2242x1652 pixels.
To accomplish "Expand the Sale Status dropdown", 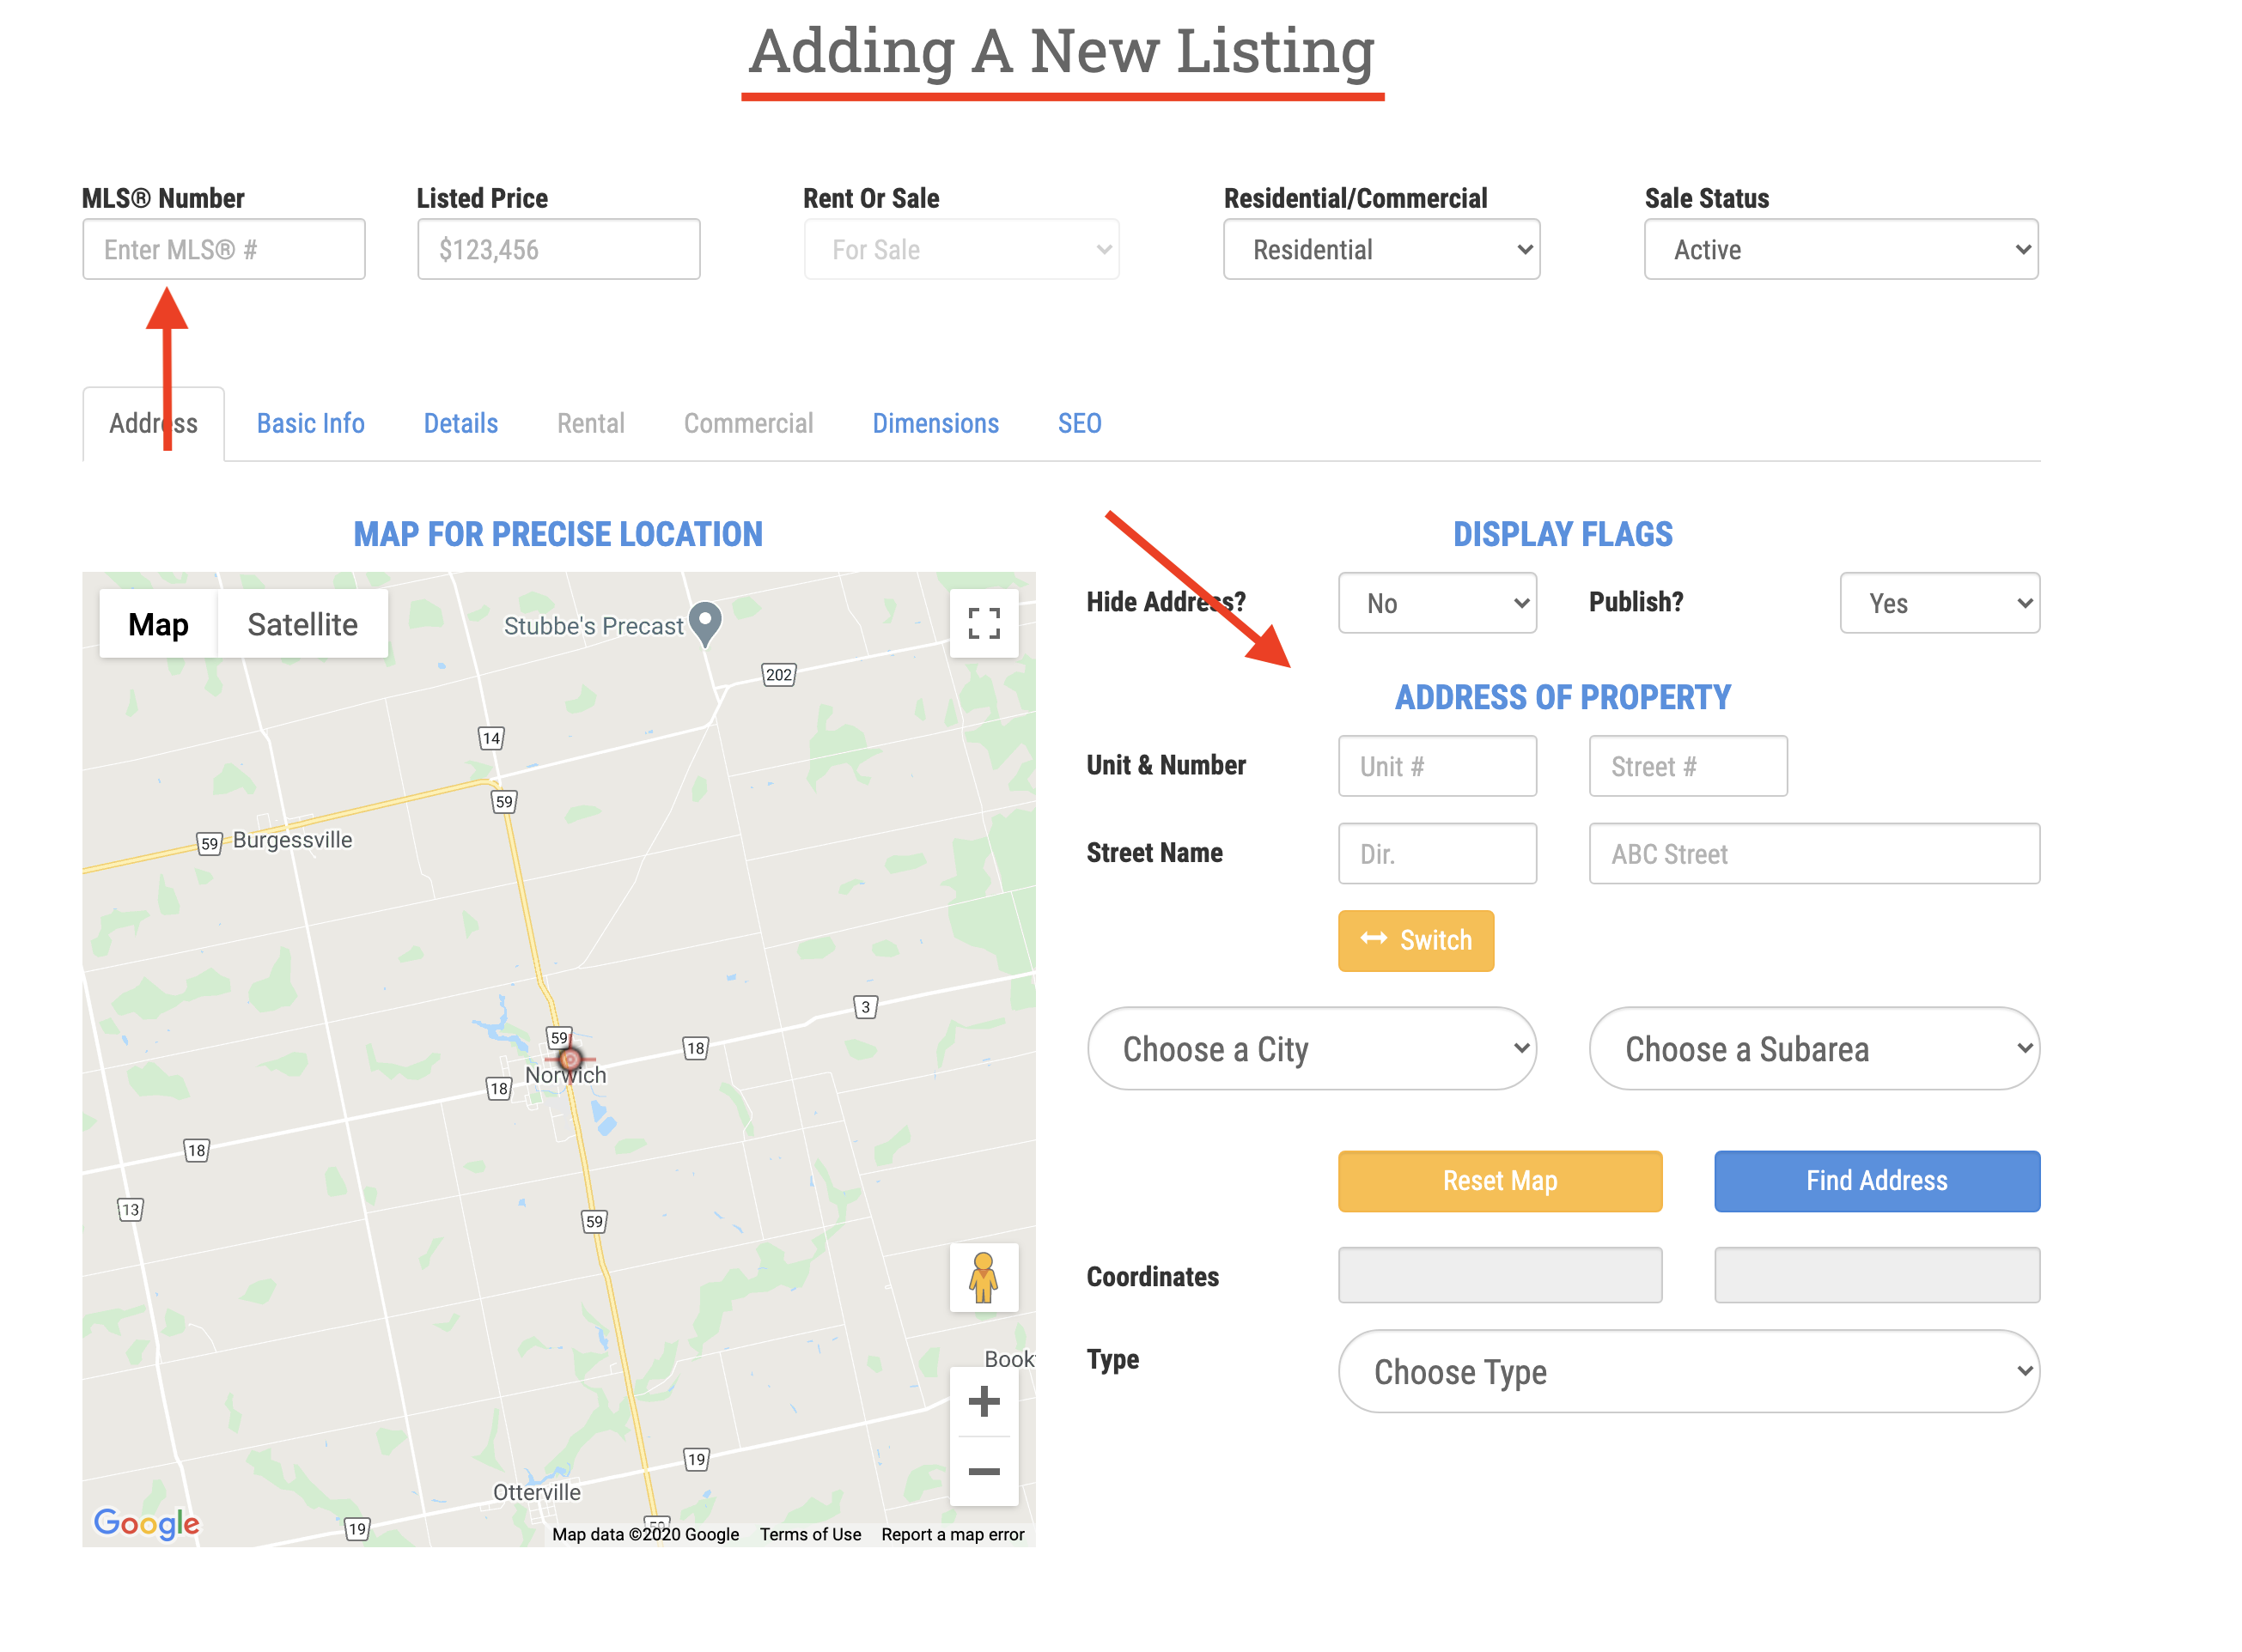I will click(1840, 250).
